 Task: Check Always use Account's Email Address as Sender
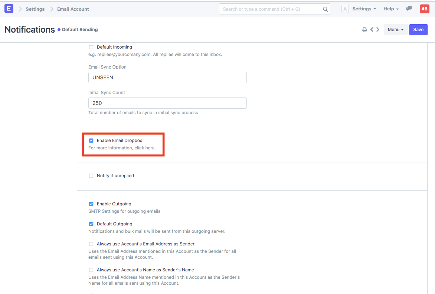[x=91, y=244]
